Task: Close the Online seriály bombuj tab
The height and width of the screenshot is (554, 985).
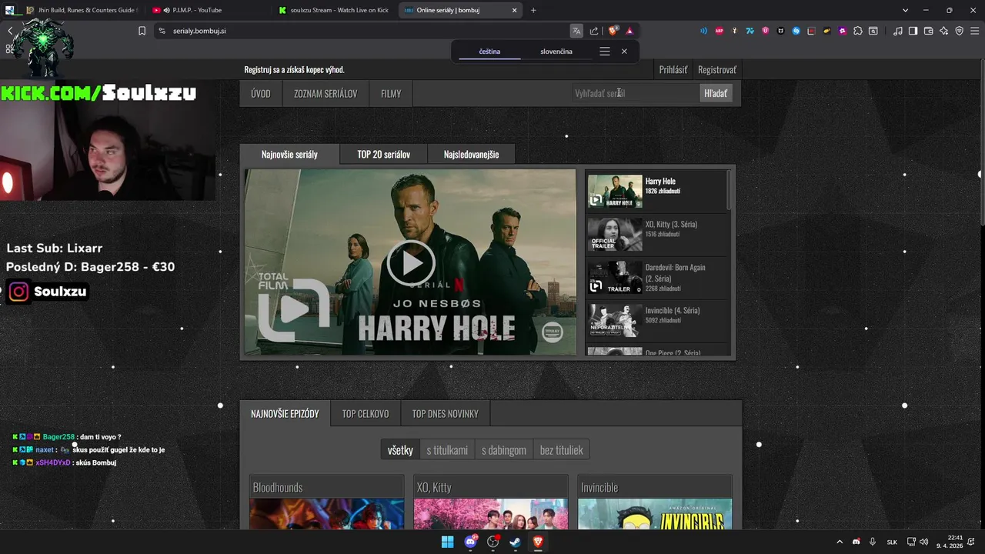Action: click(x=515, y=10)
